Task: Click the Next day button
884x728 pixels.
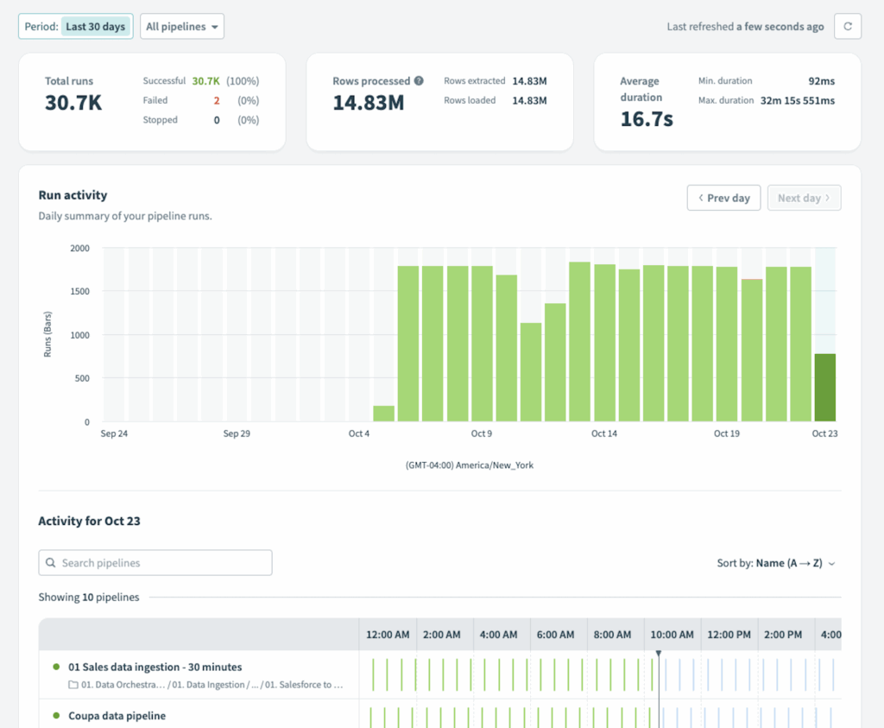Action: pyautogui.click(x=803, y=198)
